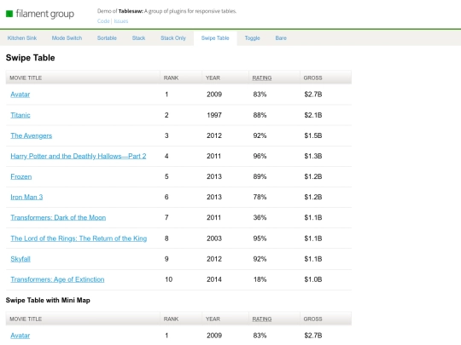
Task: Open the Issues link in header
Action: point(121,21)
